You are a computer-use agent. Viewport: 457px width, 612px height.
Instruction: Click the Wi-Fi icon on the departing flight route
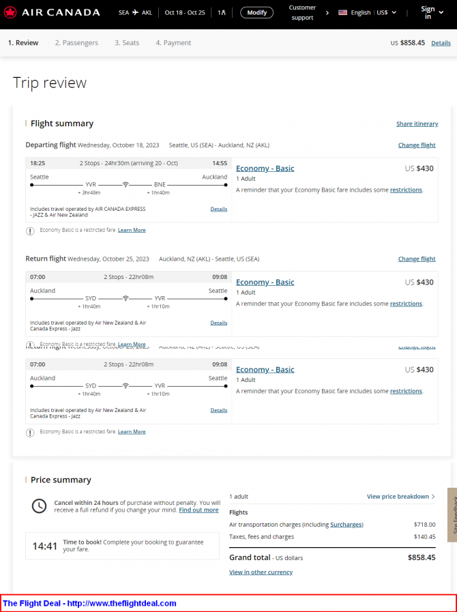tap(126, 185)
